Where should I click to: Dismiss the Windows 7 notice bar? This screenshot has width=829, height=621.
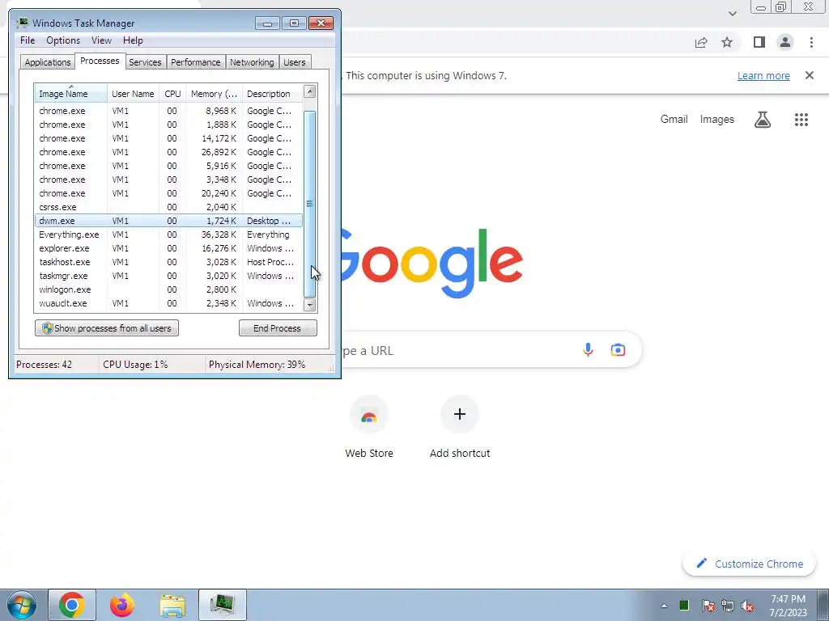pyautogui.click(x=810, y=75)
